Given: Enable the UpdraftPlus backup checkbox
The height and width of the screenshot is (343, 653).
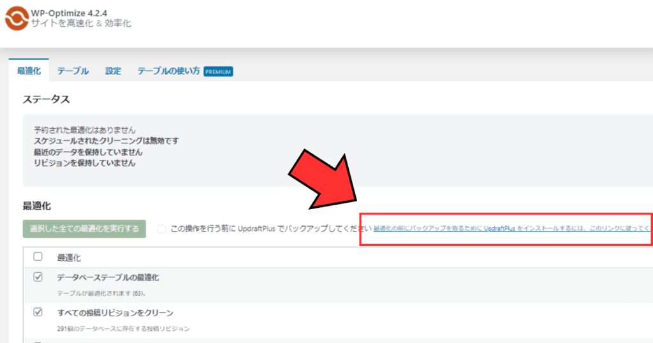Looking at the screenshot, I should click(162, 229).
